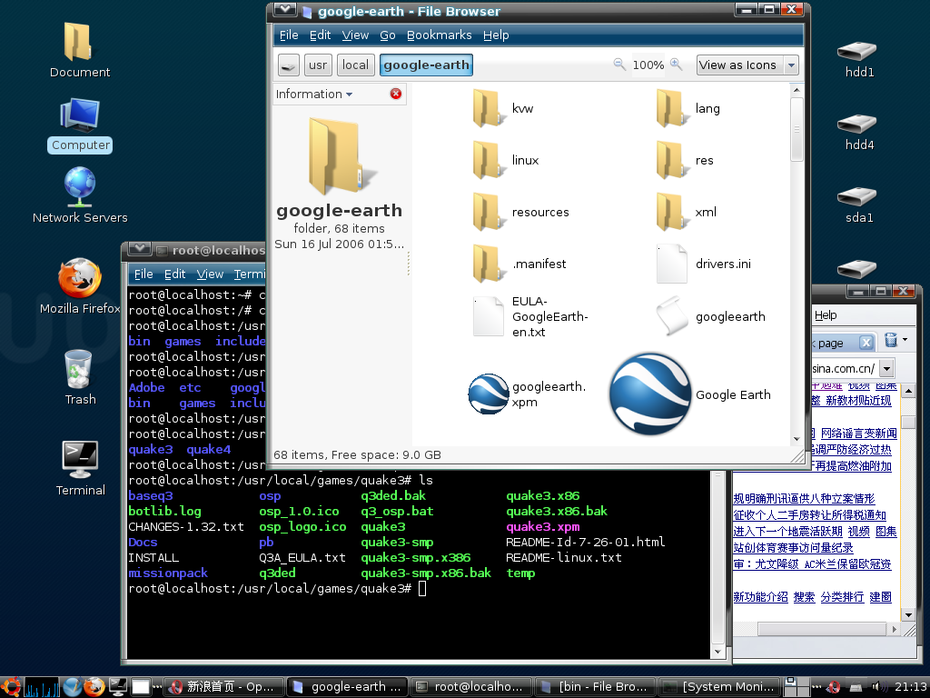Screen dimensions: 930x698
Task: Open the View as Icons dropdown
Action: tap(747, 65)
